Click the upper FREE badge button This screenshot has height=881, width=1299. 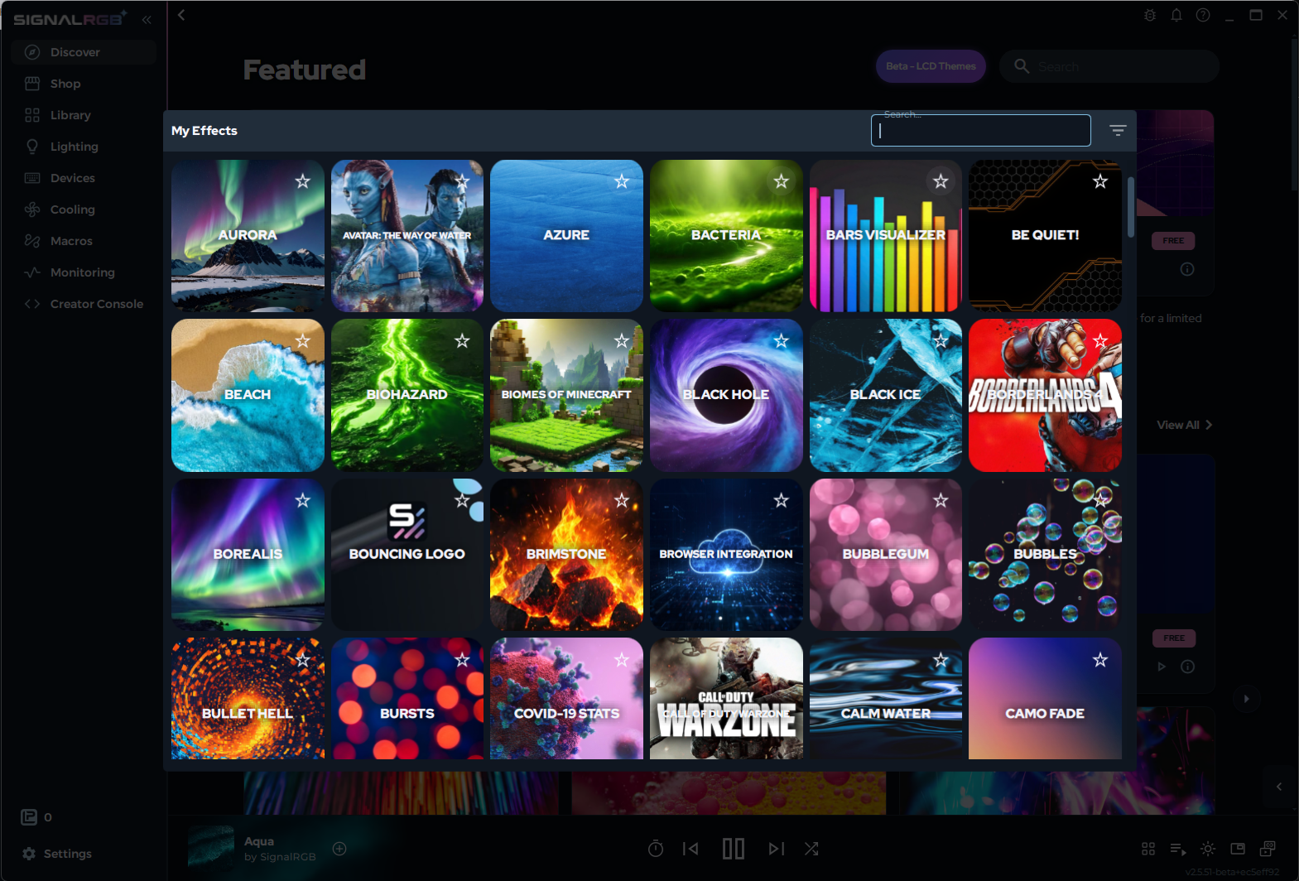[1173, 241]
